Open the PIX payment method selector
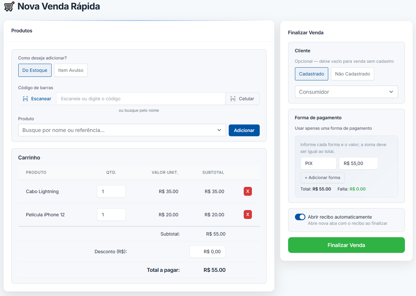The image size is (416, 296). click(318, 163)
